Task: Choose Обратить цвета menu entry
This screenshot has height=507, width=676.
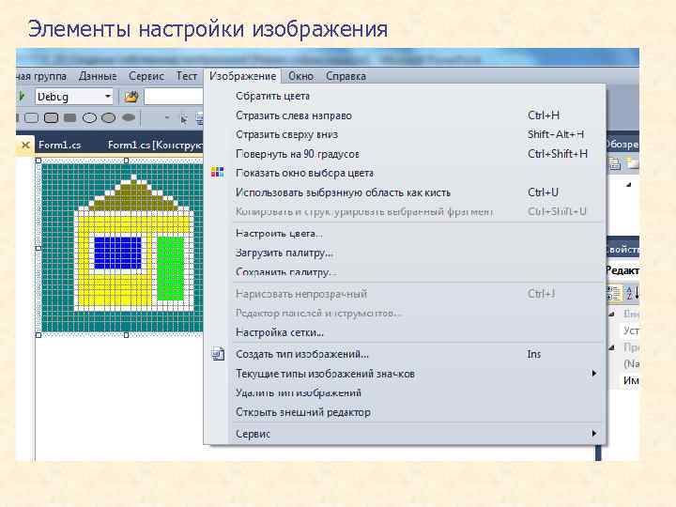Action: 405,96
